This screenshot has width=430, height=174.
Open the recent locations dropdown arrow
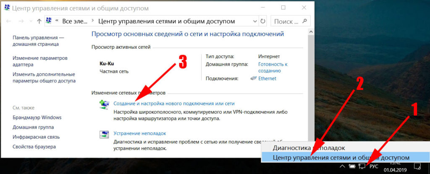(31, 21)
